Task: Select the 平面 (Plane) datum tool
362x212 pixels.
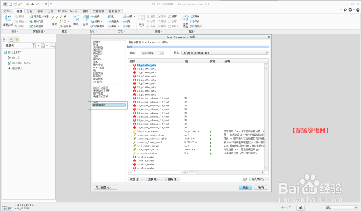Action: click(55, 20)
